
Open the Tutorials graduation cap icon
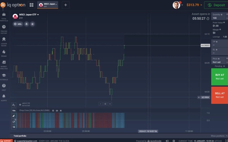point(4,77)
